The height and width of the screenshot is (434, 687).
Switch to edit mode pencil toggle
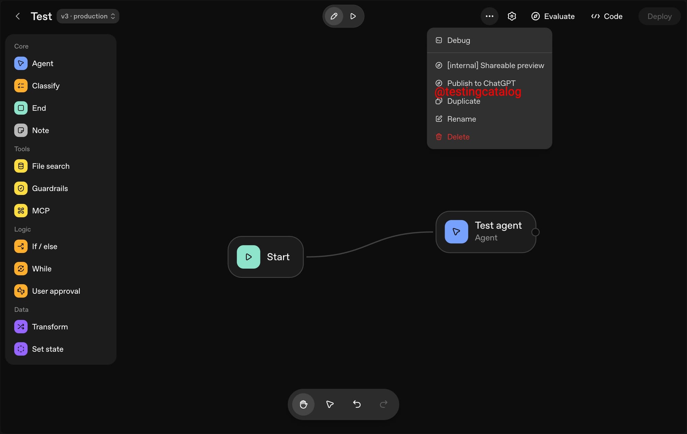point(334,16)
